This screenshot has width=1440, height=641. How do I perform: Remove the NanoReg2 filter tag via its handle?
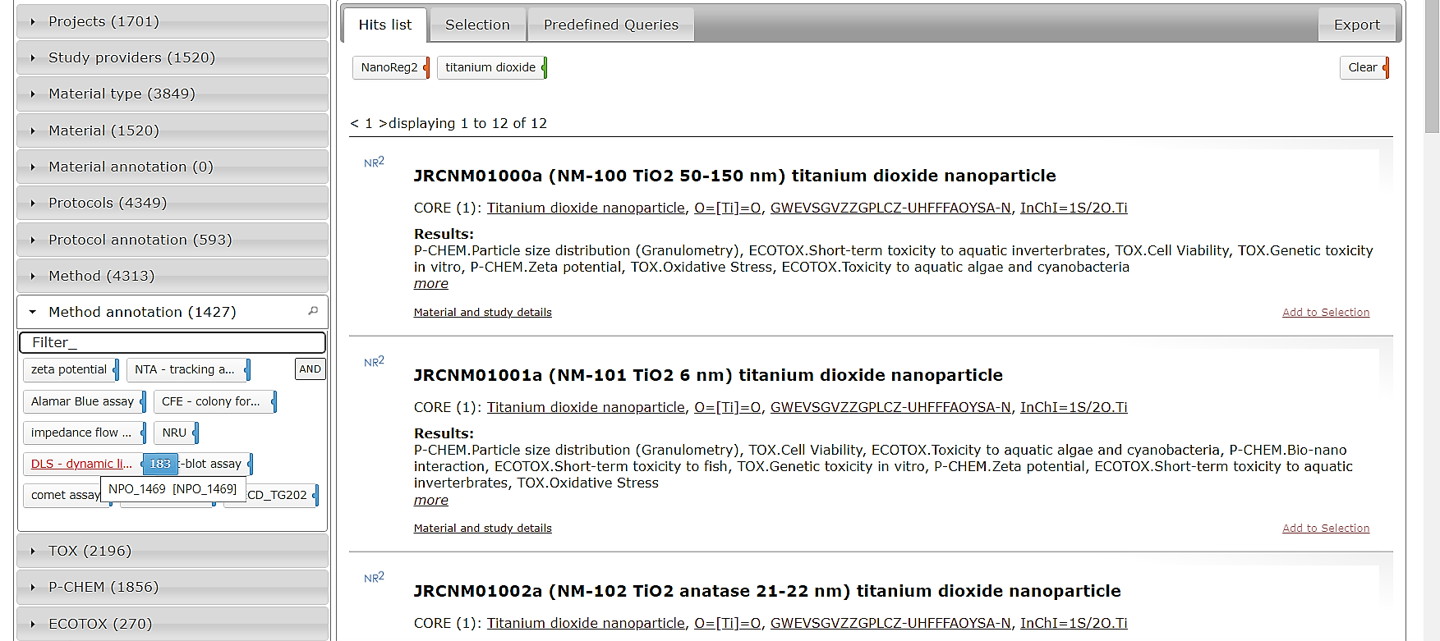426,67
